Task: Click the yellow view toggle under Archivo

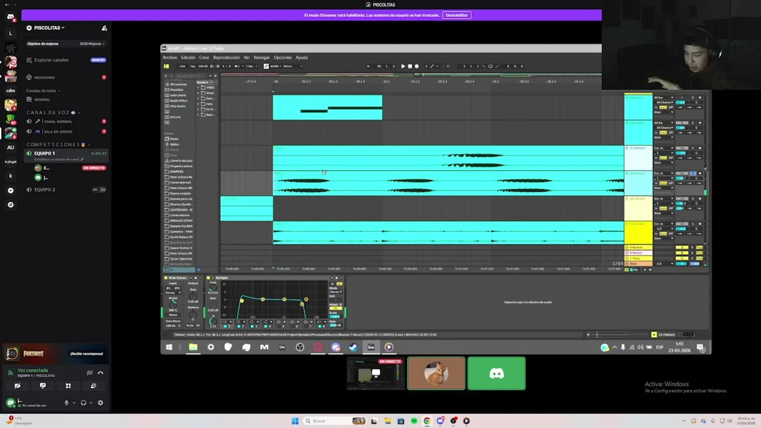Action: (166, 66)
